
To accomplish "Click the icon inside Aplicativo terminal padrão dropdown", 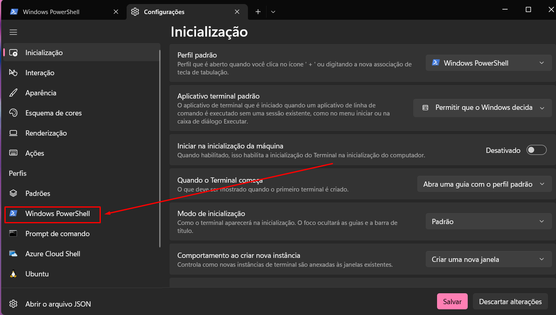I will click(425, 108).
